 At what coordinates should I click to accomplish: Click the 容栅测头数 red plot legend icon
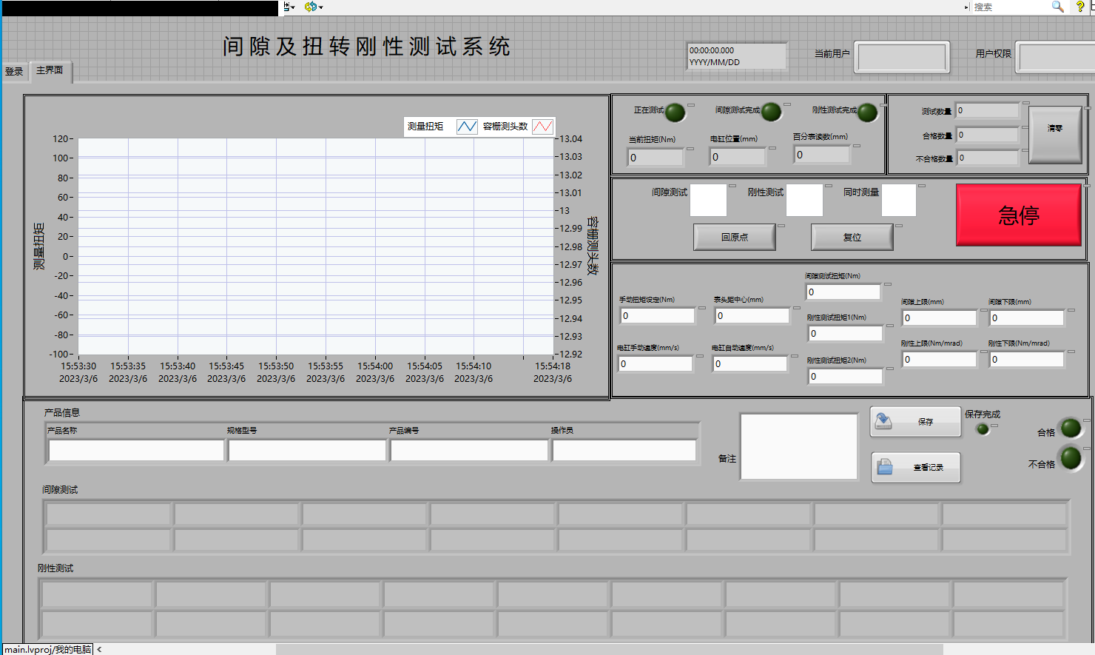click(x=542, y=127)
